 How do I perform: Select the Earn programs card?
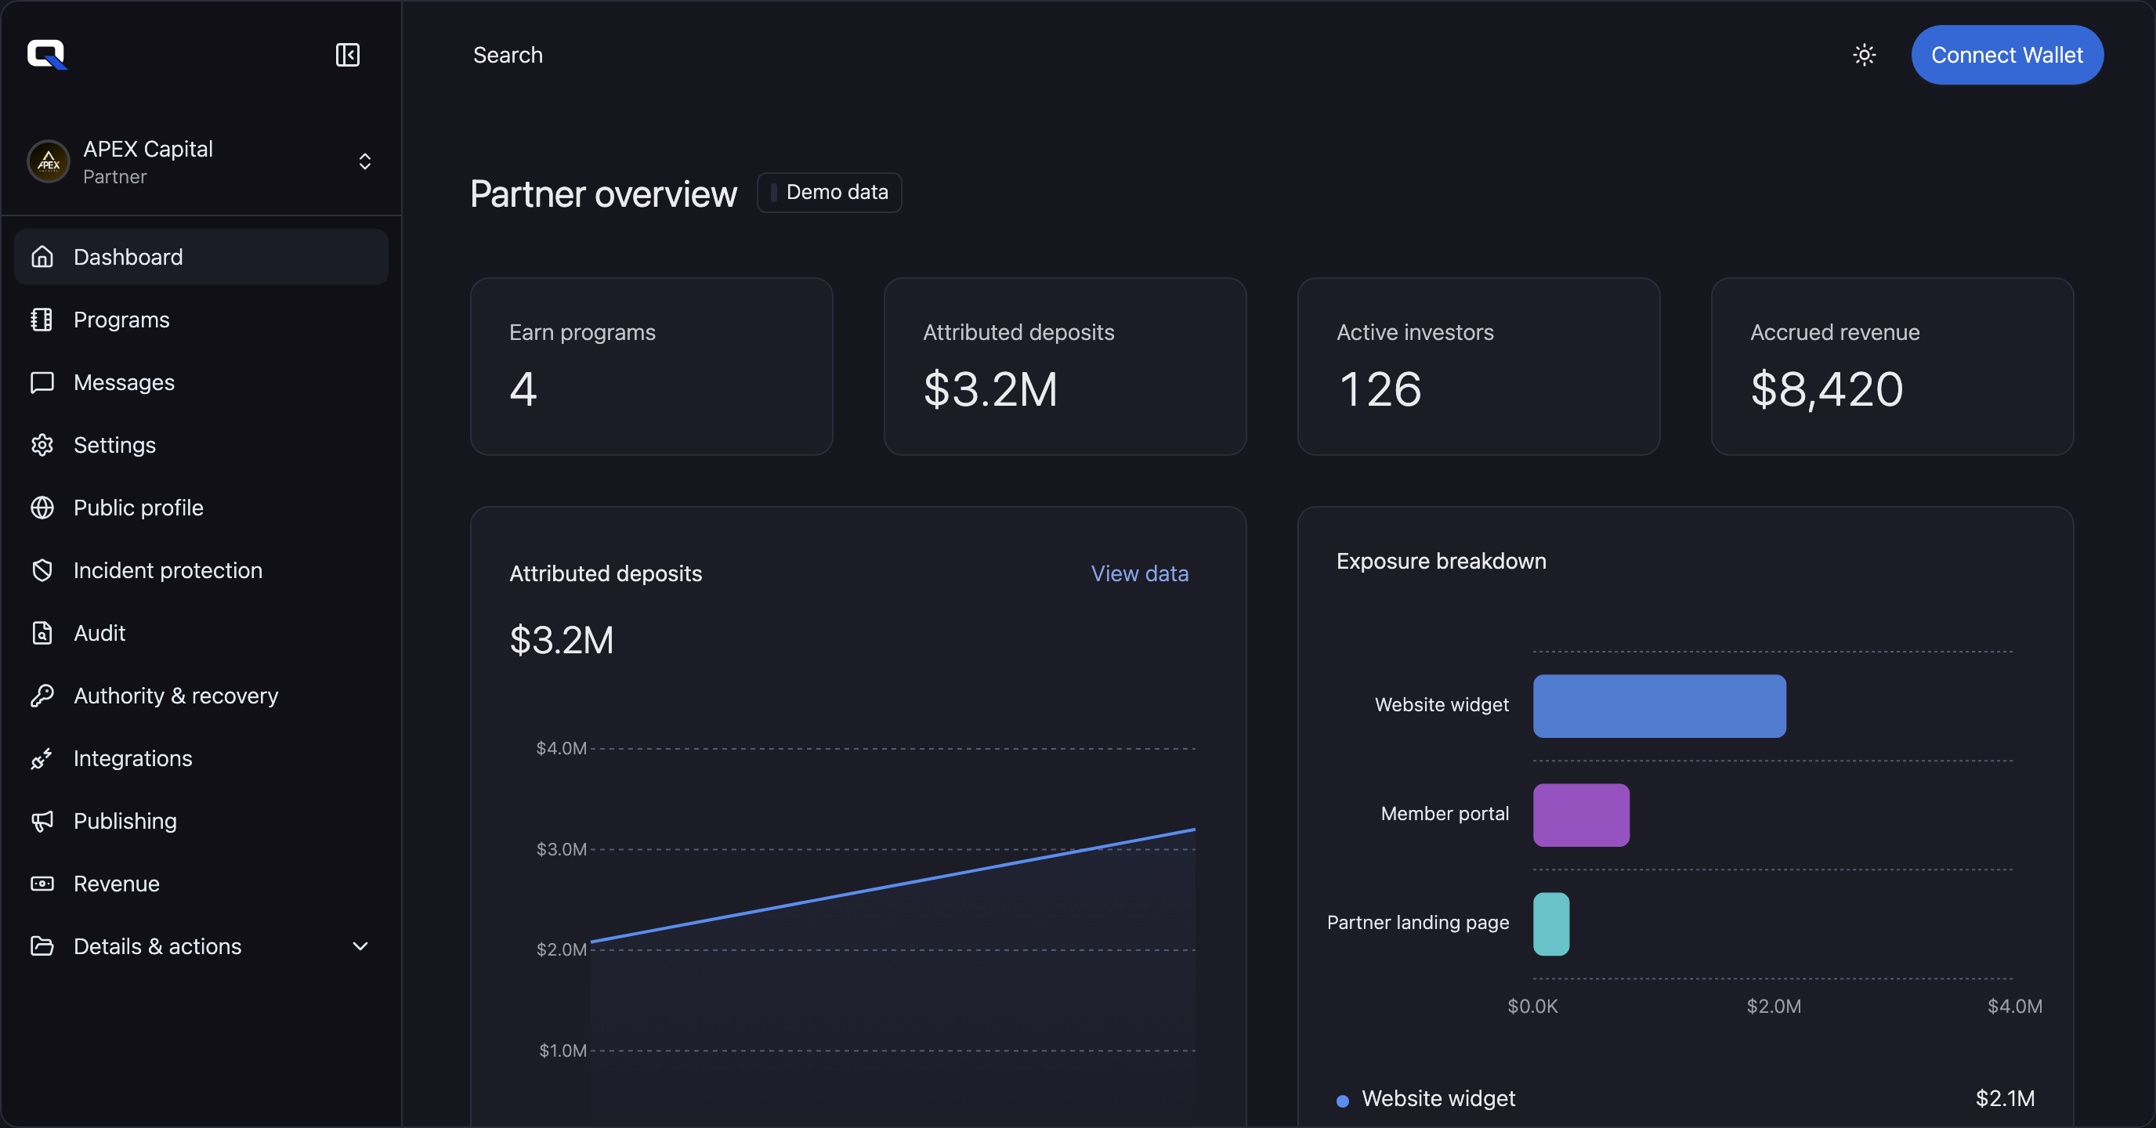(x=651, y=367)
